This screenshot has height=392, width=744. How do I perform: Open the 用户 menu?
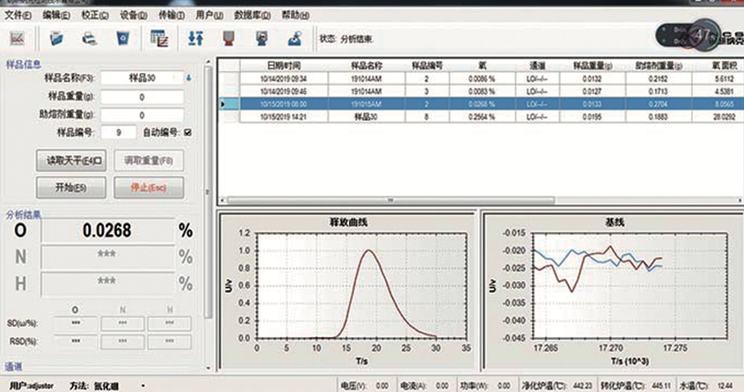tap(209, 15)
